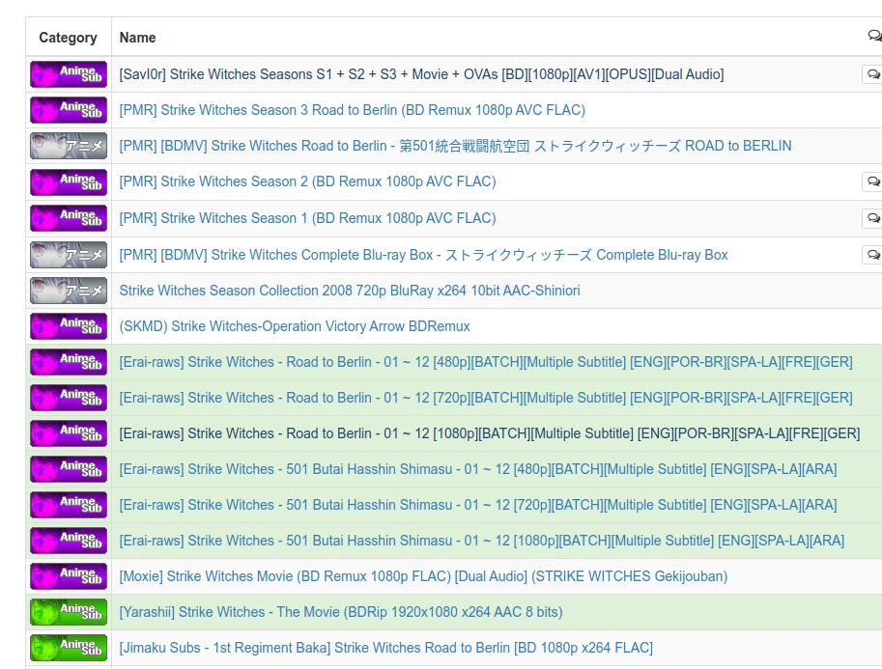Open Erai-raws Road to Berlin 720p batch
The width and height of the screenshot is (882, 669).
click(x=486, y=398)
